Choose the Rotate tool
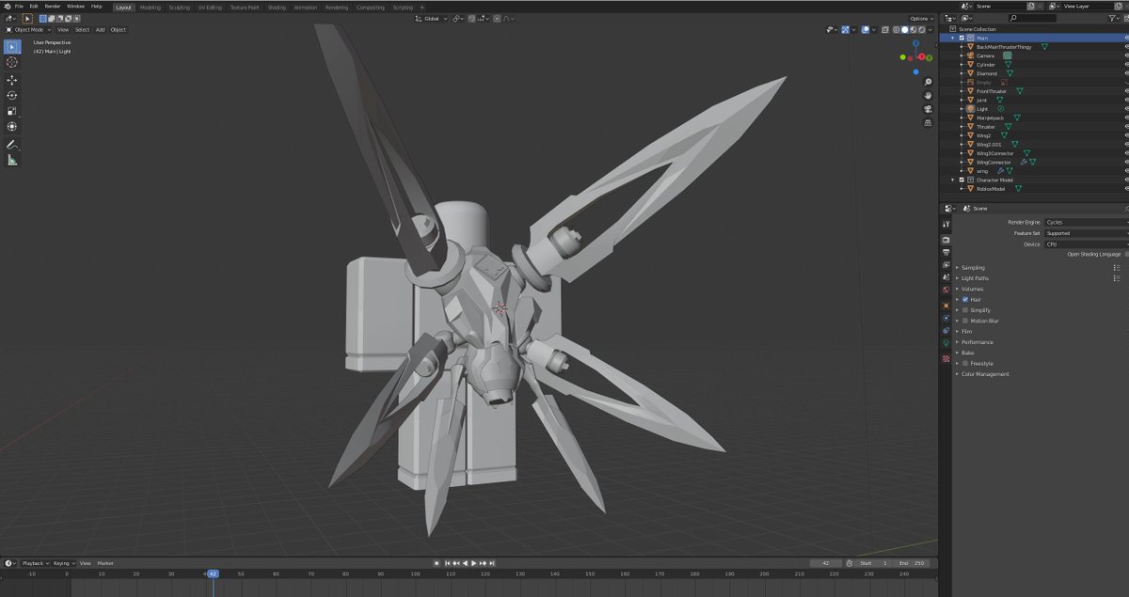Image resolution: width=1129 pixels, height=597 pixels. pyautogui.click(x=12, y=95)
